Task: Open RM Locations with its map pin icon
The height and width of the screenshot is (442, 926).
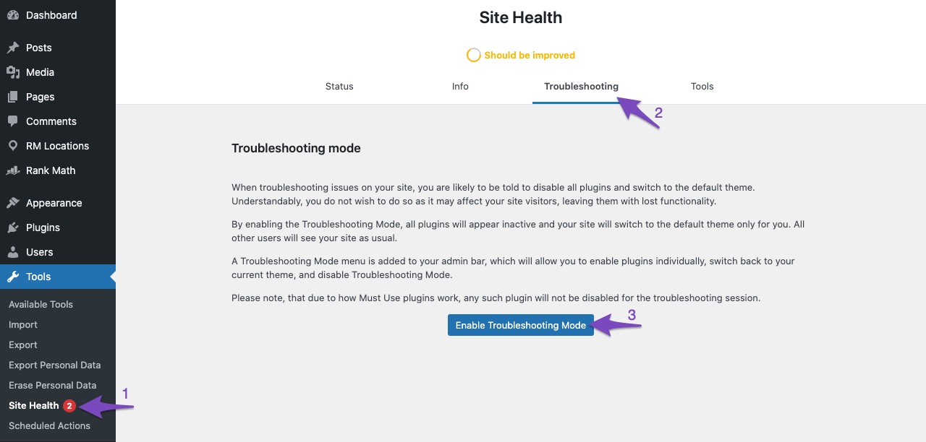Action: (x=12, y=146)
